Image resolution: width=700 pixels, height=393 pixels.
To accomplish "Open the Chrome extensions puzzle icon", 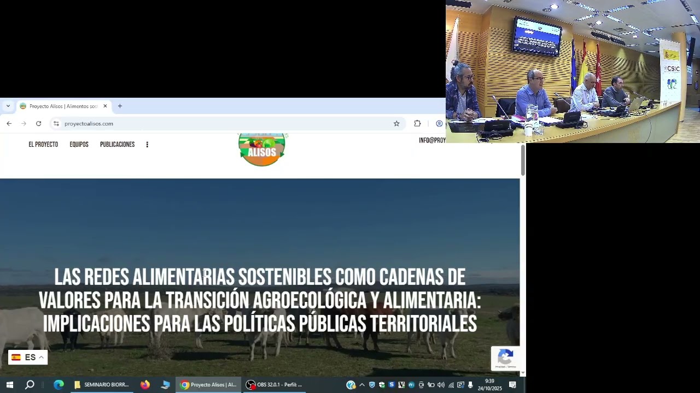I will point(417,123).
